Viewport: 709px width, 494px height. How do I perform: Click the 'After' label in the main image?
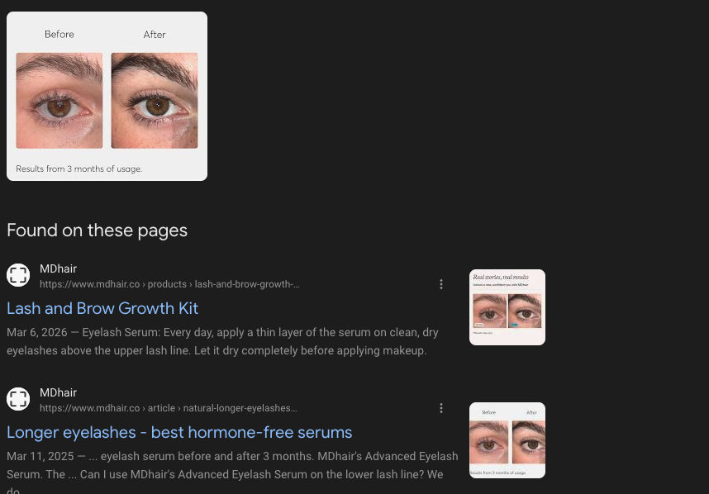pyautogui.click(x=155, y=35)
